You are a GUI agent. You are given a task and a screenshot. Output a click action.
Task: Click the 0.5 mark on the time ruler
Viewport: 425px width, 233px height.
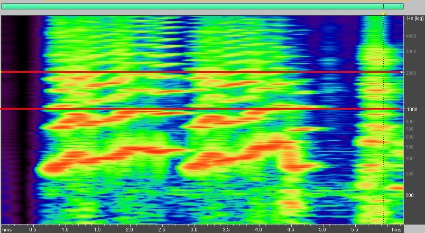[x=33, y=230]
